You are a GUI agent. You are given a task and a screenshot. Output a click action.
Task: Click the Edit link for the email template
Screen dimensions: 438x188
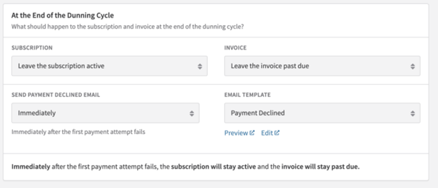(x=267, y=133)
